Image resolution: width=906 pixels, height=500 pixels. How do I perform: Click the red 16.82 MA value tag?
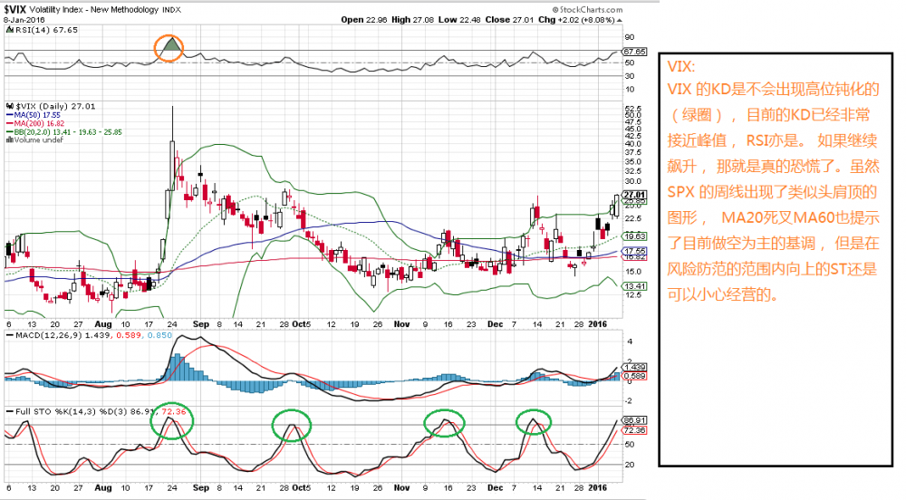[635, 257]
